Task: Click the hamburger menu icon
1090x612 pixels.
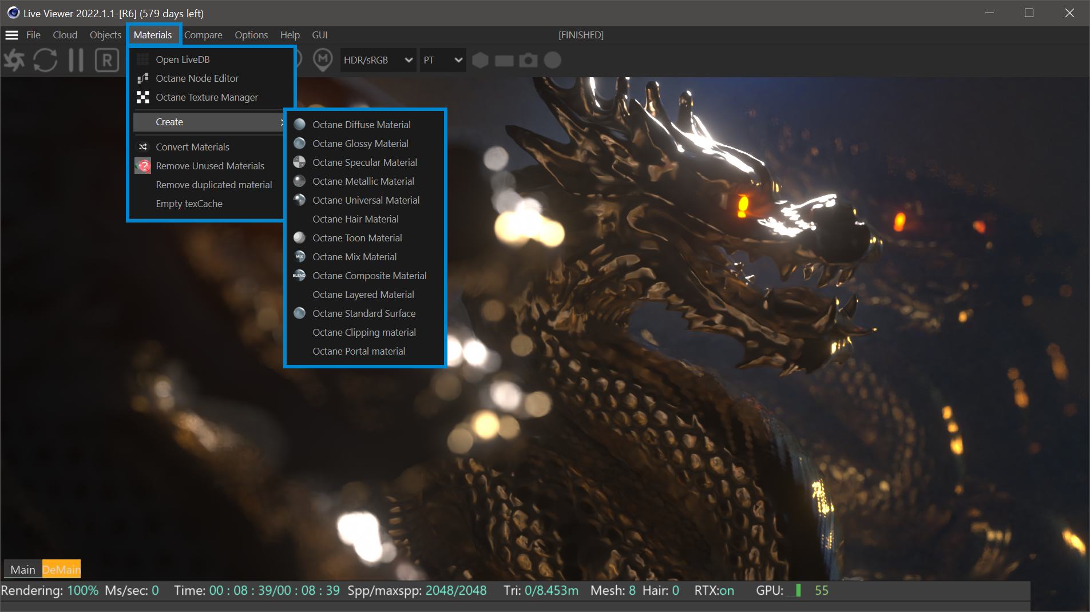Action: click(11, 35)
